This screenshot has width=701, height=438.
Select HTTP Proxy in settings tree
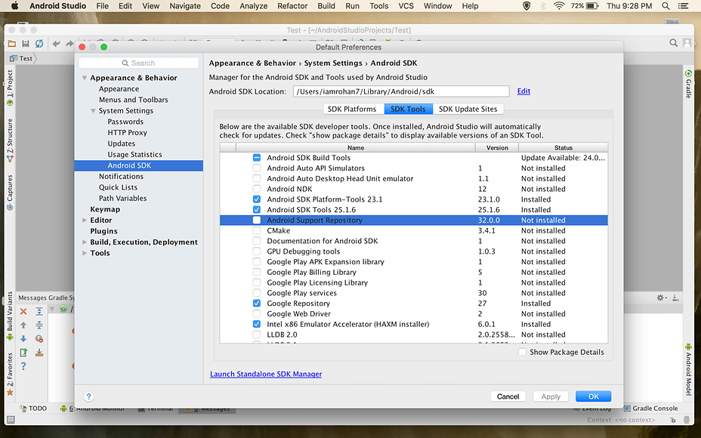pos(128,133)
